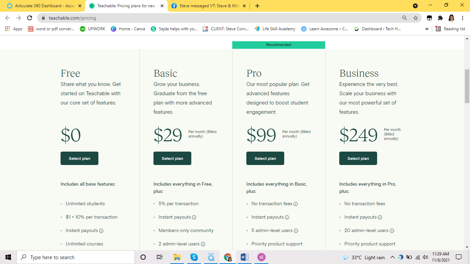Viewport: 470px width, 264px height.
Task: Click the "Unlimited students" feature text
Action: tap(85, 204)
